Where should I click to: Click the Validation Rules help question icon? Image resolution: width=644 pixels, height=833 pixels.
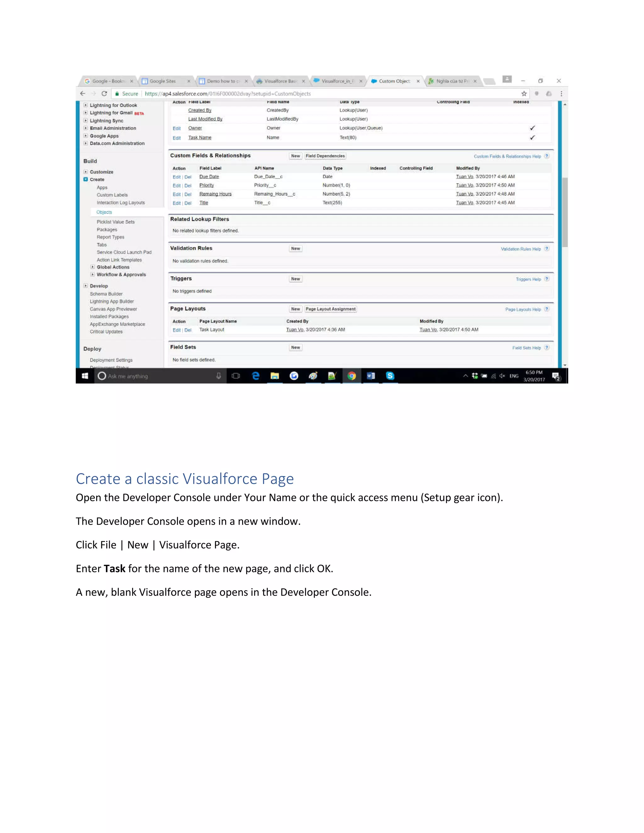click(547, 249)
